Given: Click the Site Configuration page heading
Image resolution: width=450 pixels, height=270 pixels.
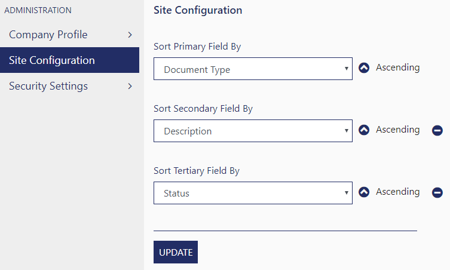Looking at the screenshot, I should 198,10.
